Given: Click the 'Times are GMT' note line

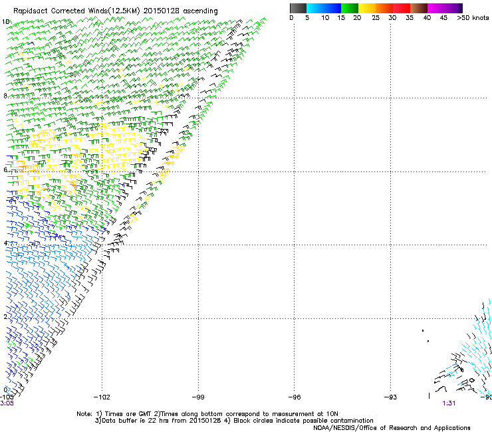Looking at the screenshot, I should (207, 414).
